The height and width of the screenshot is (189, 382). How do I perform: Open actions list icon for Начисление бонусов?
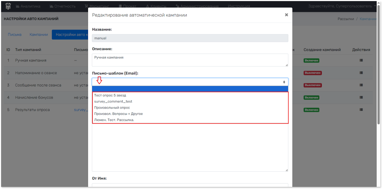361,97
